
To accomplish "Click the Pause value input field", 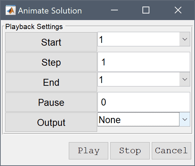I will [x=144, y=102].
